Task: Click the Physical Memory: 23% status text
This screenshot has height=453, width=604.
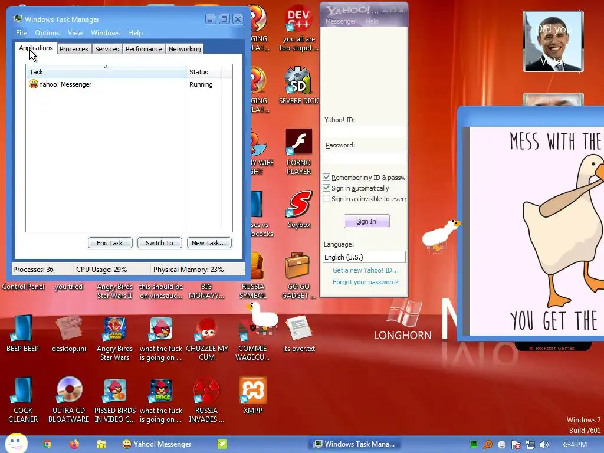Action: pos(188,270)
